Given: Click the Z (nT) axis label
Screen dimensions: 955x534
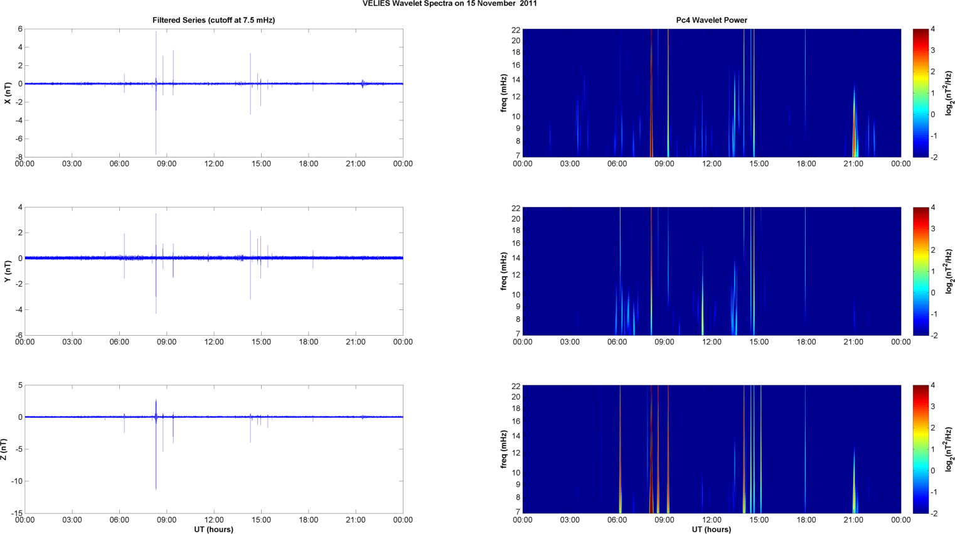Looking at the screenshot, I should [4, 449].
